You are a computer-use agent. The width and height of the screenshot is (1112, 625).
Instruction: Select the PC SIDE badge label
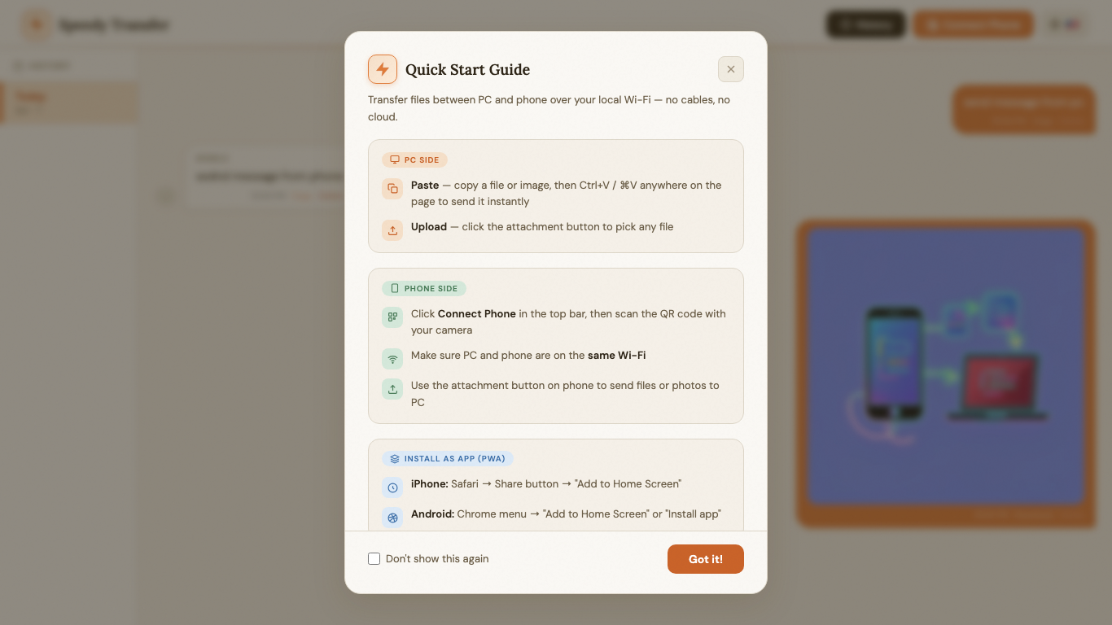tap(414, 160)
